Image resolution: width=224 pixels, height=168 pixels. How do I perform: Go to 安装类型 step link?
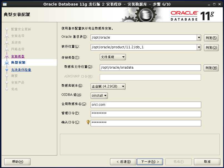tap(18, 56)
